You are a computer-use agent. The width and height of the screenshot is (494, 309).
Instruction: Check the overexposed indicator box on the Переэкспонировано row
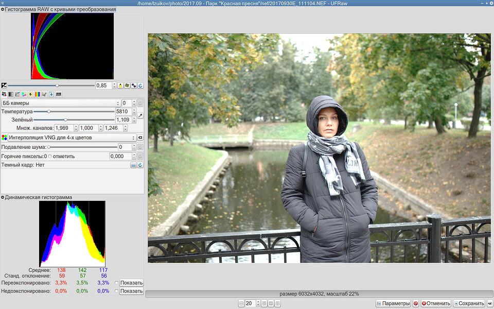point(117,283)
